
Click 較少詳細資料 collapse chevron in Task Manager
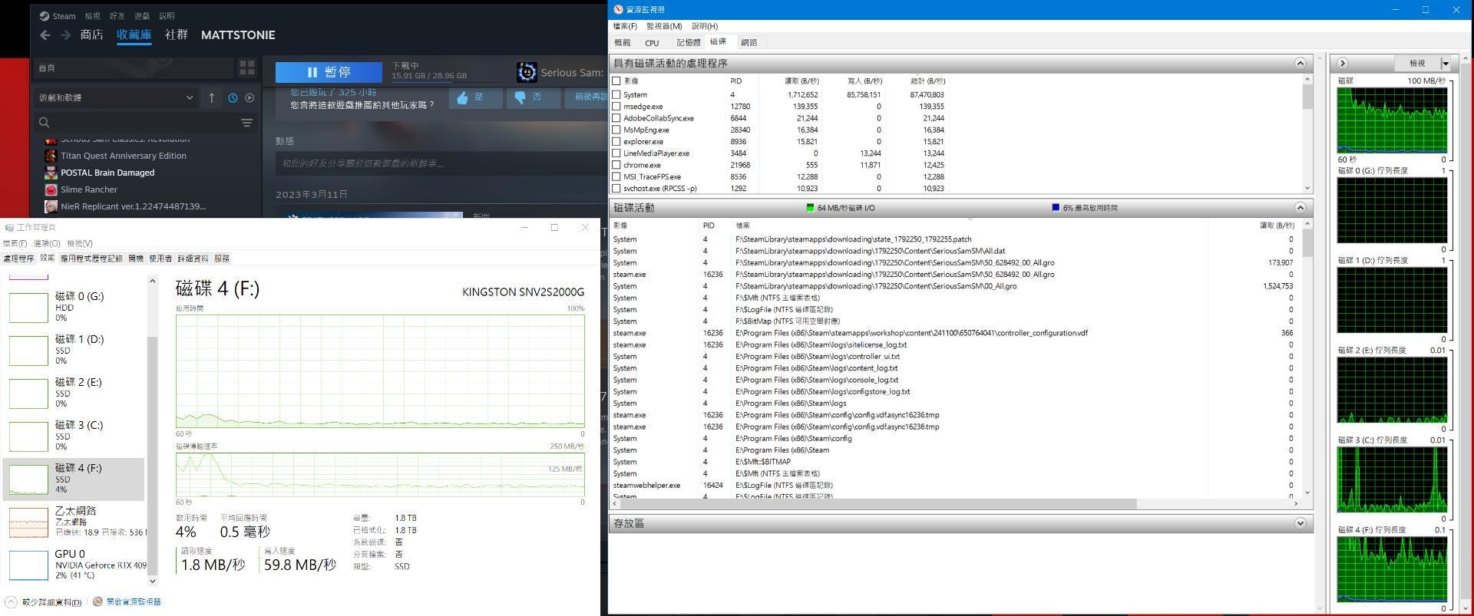[11, 602]
